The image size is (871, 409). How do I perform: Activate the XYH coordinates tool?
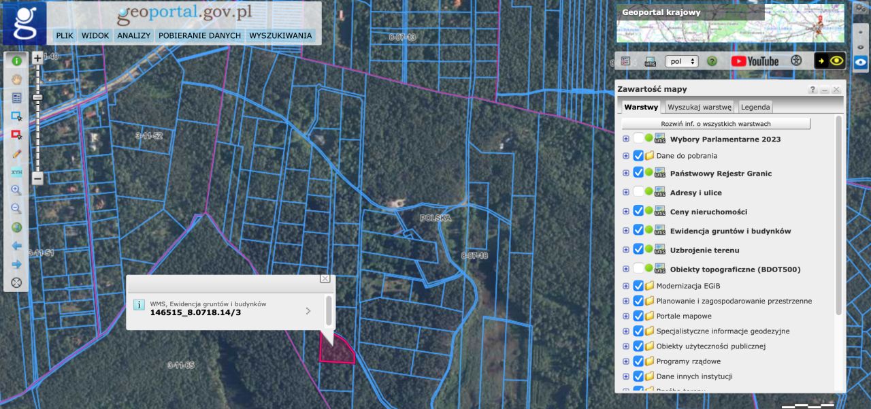pos(17,172)
